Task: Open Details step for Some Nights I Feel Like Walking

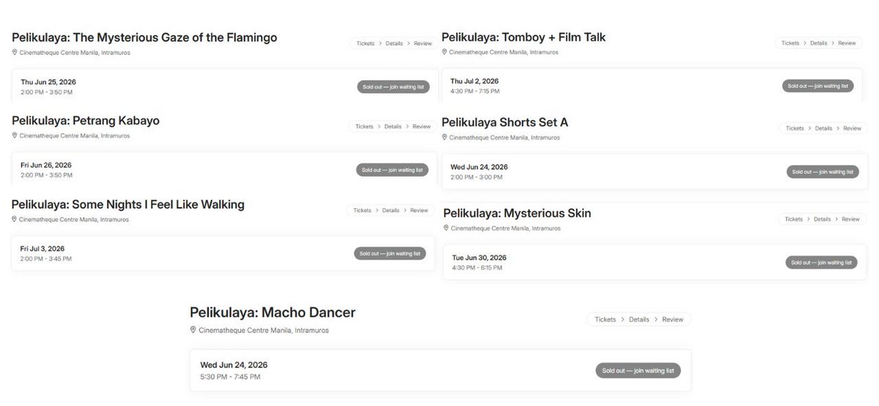Action: click(390, 210)
